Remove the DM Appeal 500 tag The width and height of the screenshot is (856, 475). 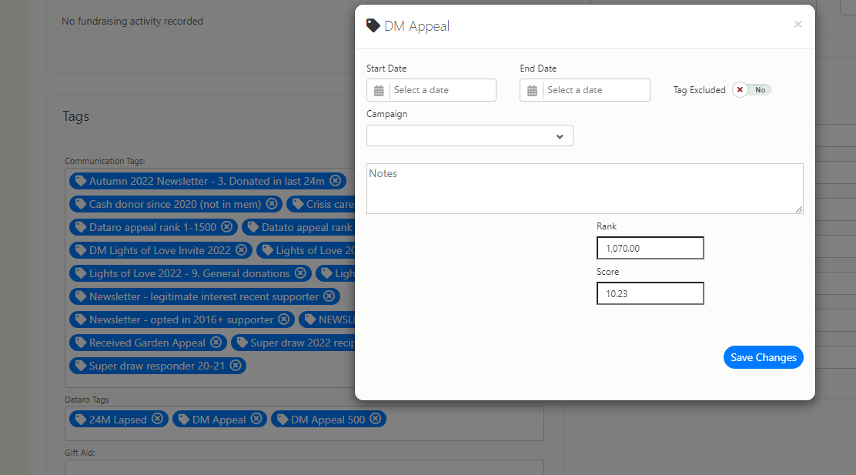coord(375,419)
